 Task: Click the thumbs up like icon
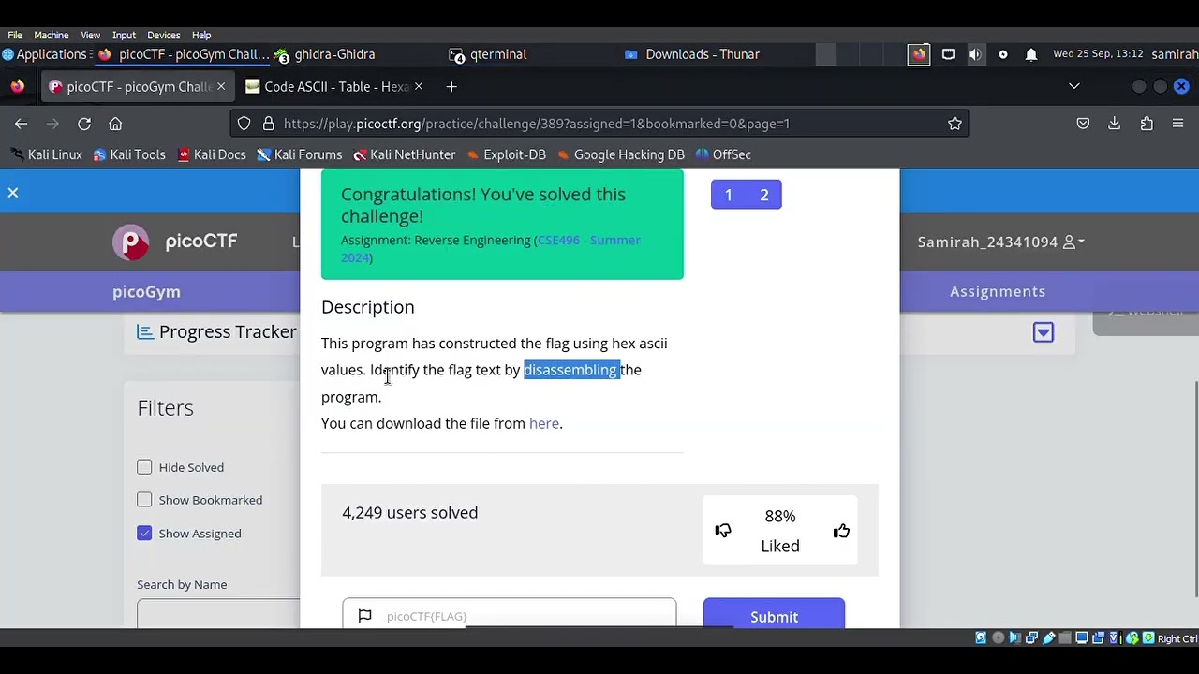pyautogui.click(x=841, y=531)
